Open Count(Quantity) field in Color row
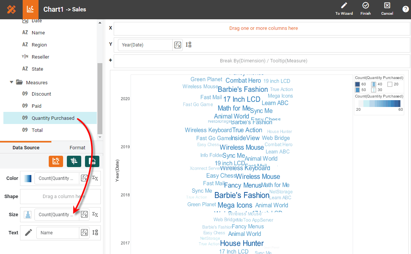Image resolution: width=411 pixels, height=254 pixels. (x=57, y=178)
